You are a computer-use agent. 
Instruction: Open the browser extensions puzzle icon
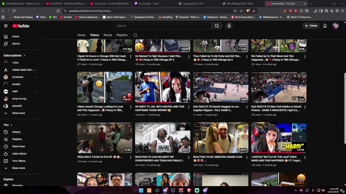301,11
